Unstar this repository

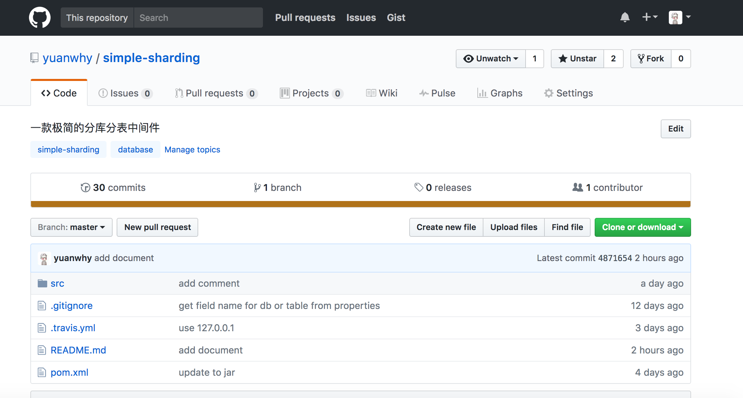577,59
